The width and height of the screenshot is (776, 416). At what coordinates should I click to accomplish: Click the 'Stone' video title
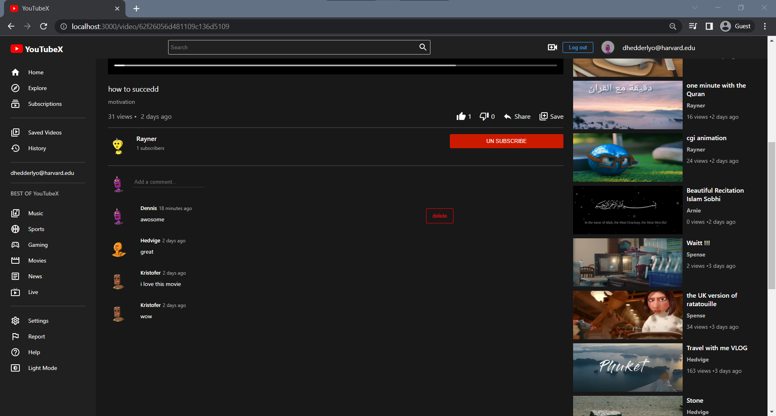tap(695, 400)
